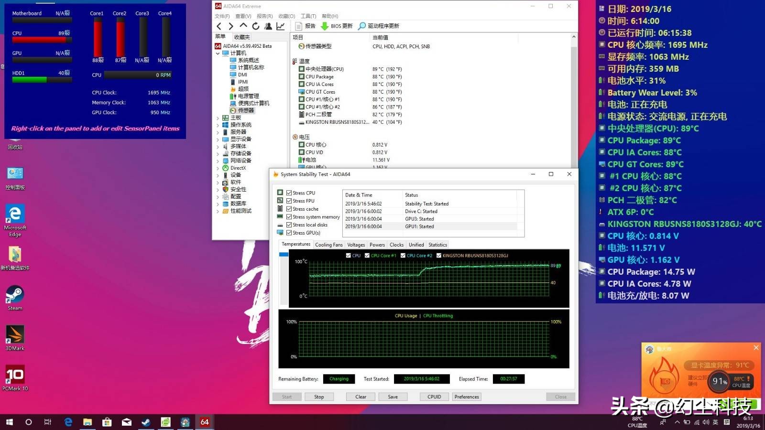Collapse the 计算机 tree node
765x430 pixels.
[218, 54]
